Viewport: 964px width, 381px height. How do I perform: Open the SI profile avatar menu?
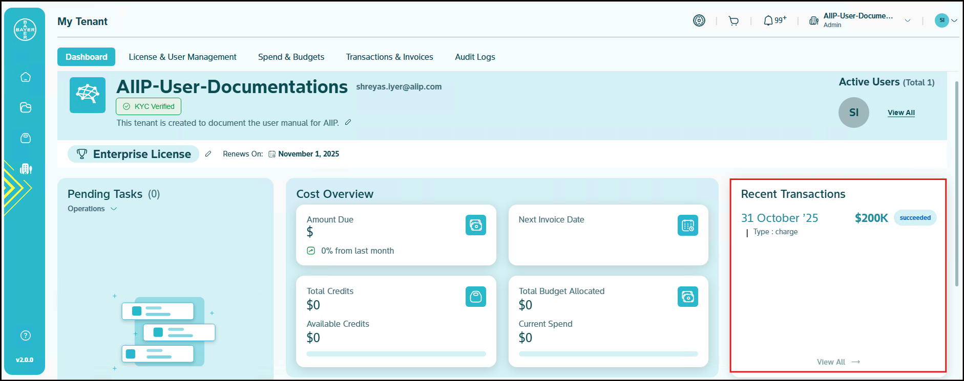pyautogui.click(x=946, y=20)
